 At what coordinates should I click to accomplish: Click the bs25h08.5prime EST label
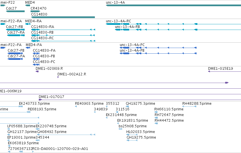(133, 126)
